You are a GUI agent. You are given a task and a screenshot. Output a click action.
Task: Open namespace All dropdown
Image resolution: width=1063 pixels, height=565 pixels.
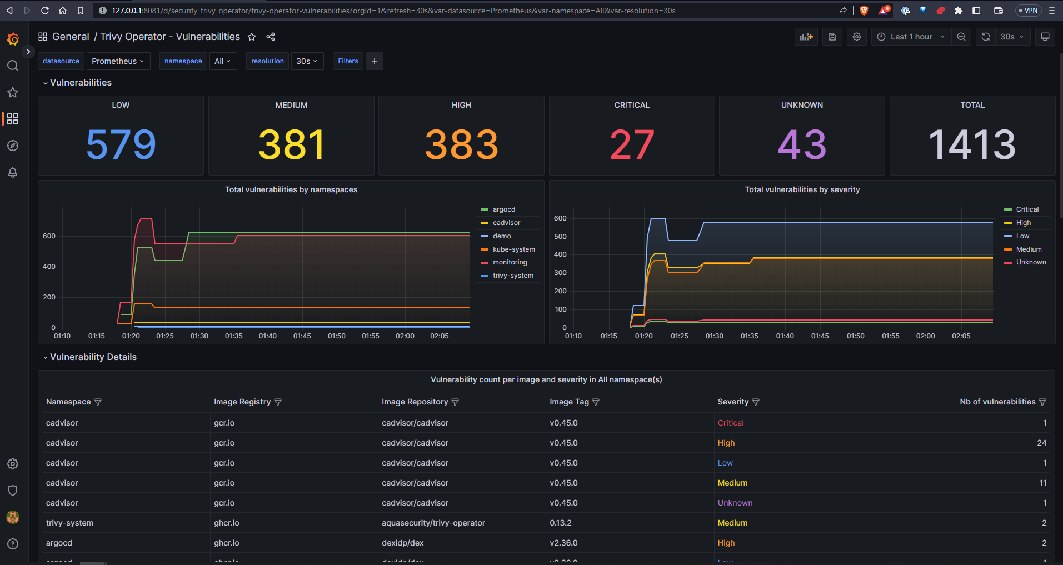click(x=223, y=61)
